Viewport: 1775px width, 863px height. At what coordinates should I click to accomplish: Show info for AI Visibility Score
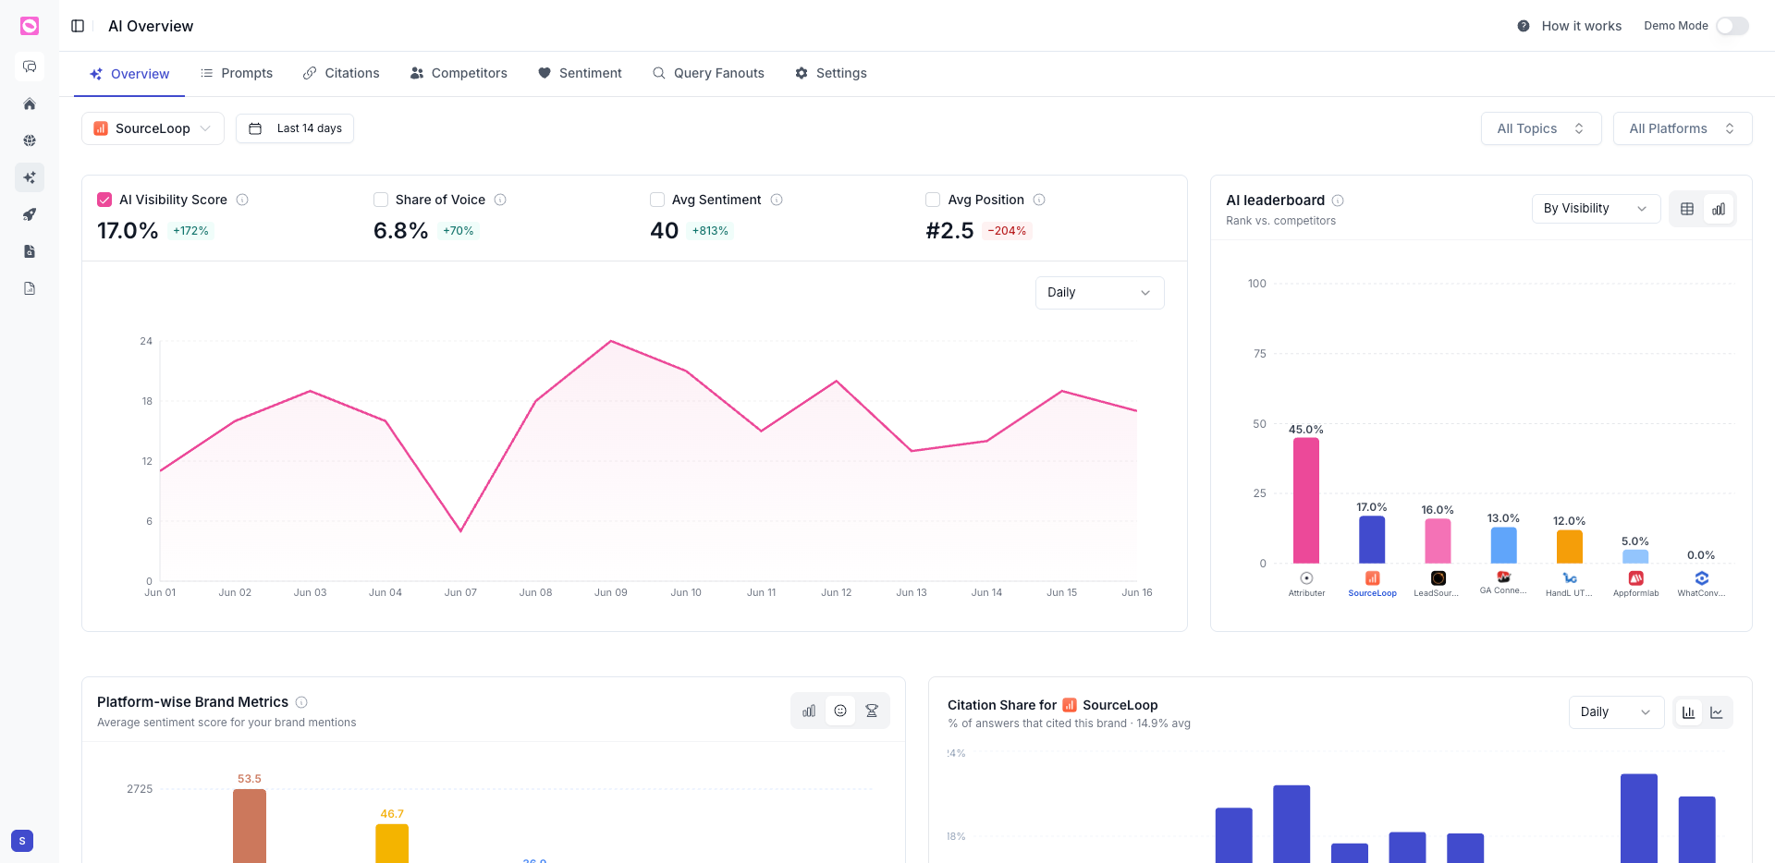[x=242, y=200]
